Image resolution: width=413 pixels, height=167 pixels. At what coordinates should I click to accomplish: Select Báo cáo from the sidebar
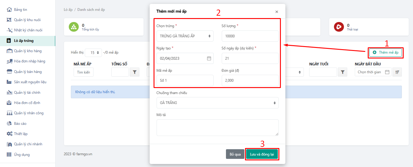(x=20, y=124)
